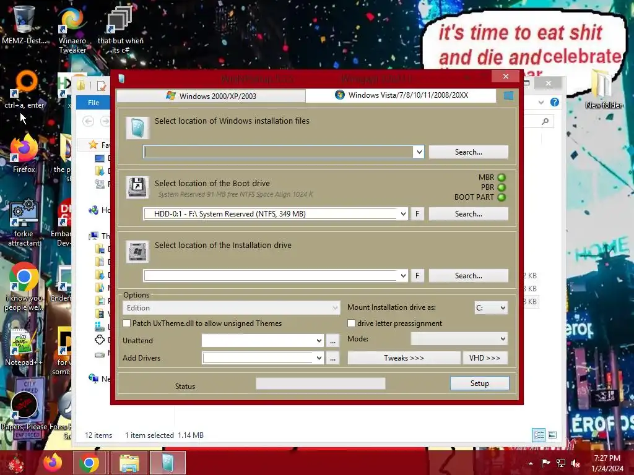This screenshot has width=634, height=475.
Task: Search for the Boot drive location
Action: [468, 213]
